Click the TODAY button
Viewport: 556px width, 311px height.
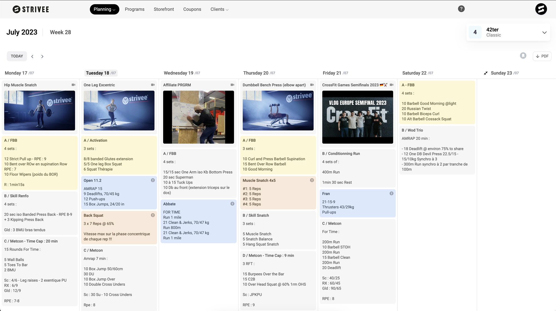tap(17, 56)
